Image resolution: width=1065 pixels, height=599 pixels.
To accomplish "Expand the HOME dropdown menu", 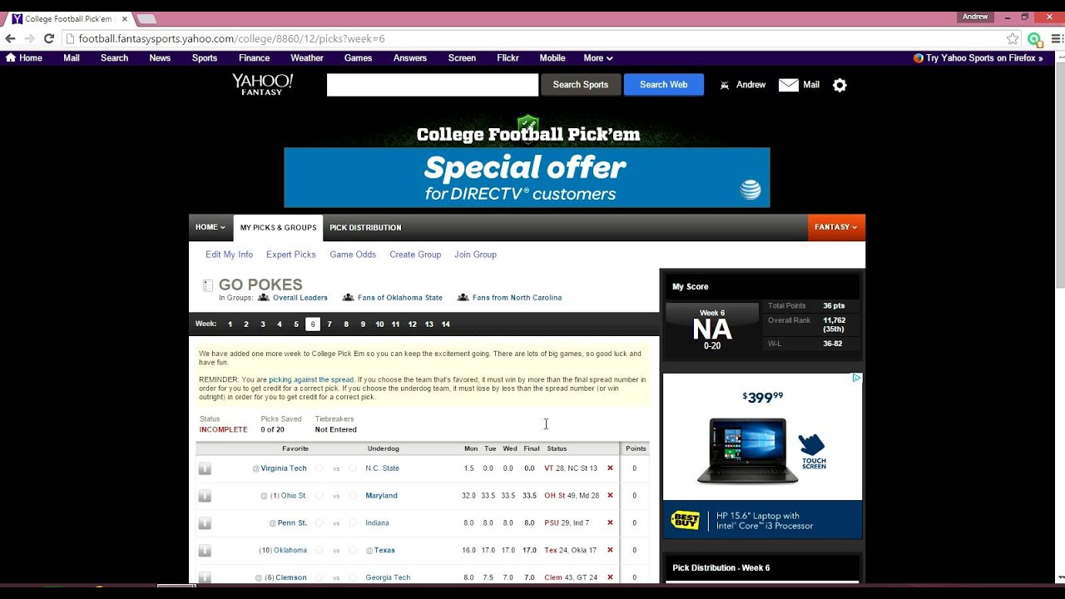I will [x=211, y=227].
